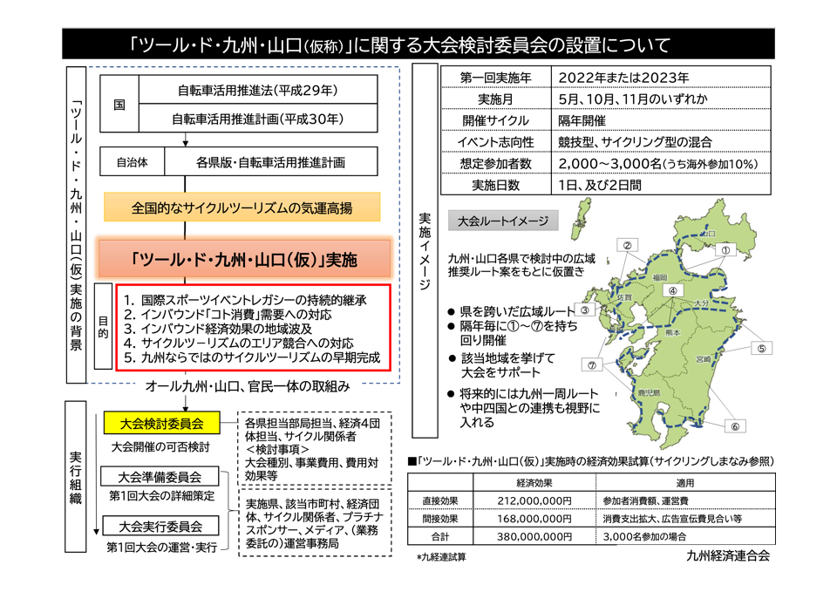837x592 pixels.
Task: Click the 目的 label box
Action: click(103, 327)
